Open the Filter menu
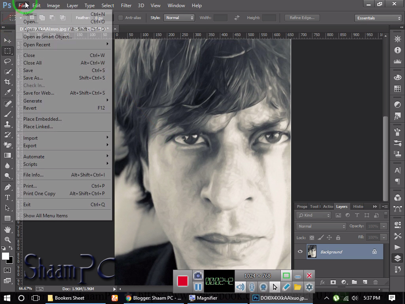This screenshot has height=304, width=405. click(x=126, y=6)
